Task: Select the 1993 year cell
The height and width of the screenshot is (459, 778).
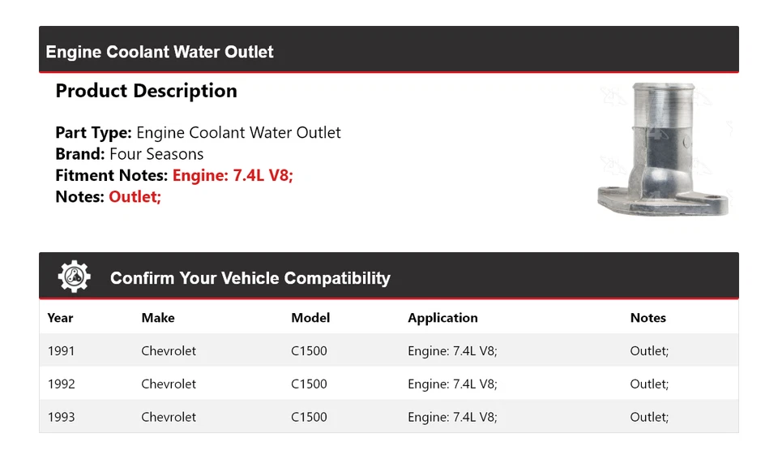Action: tap(62, 417)
